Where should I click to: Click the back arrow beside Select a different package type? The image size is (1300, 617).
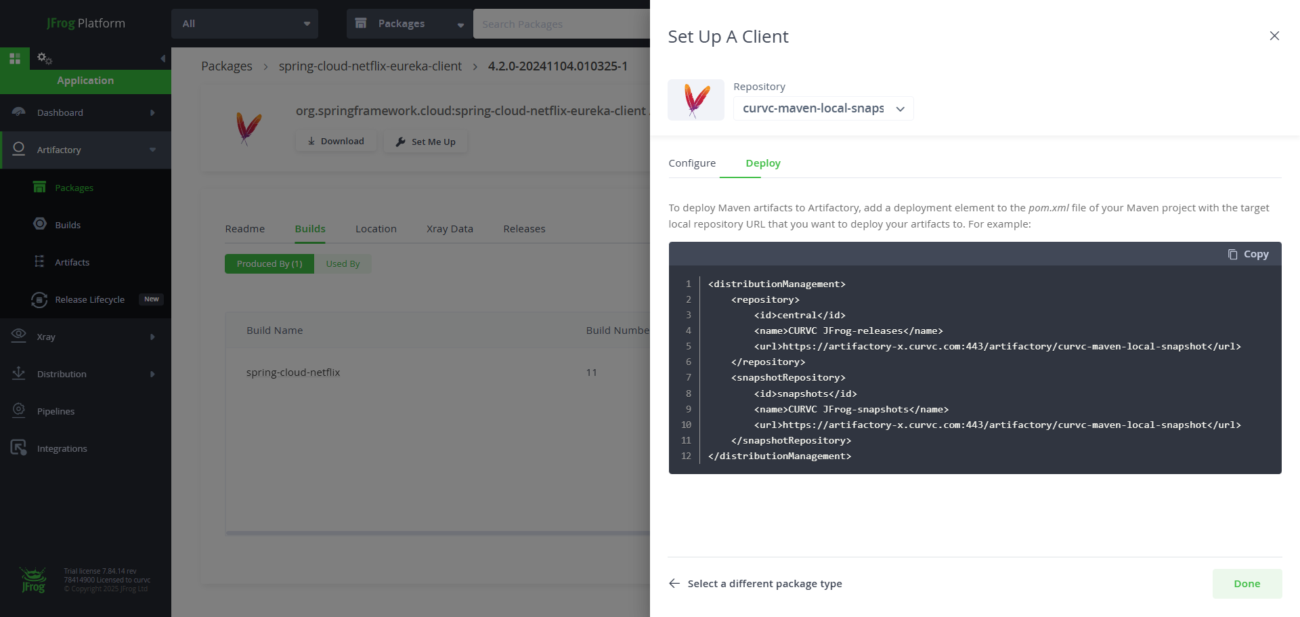[674, 583]
